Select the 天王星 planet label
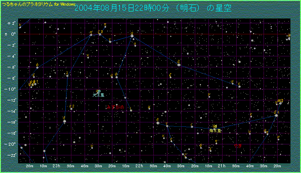 coord(98,95)
